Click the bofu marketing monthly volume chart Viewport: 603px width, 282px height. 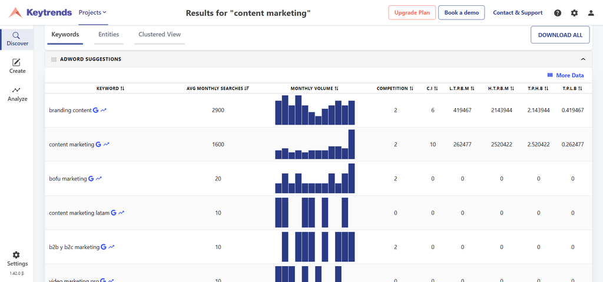click(x=315, y=179)
